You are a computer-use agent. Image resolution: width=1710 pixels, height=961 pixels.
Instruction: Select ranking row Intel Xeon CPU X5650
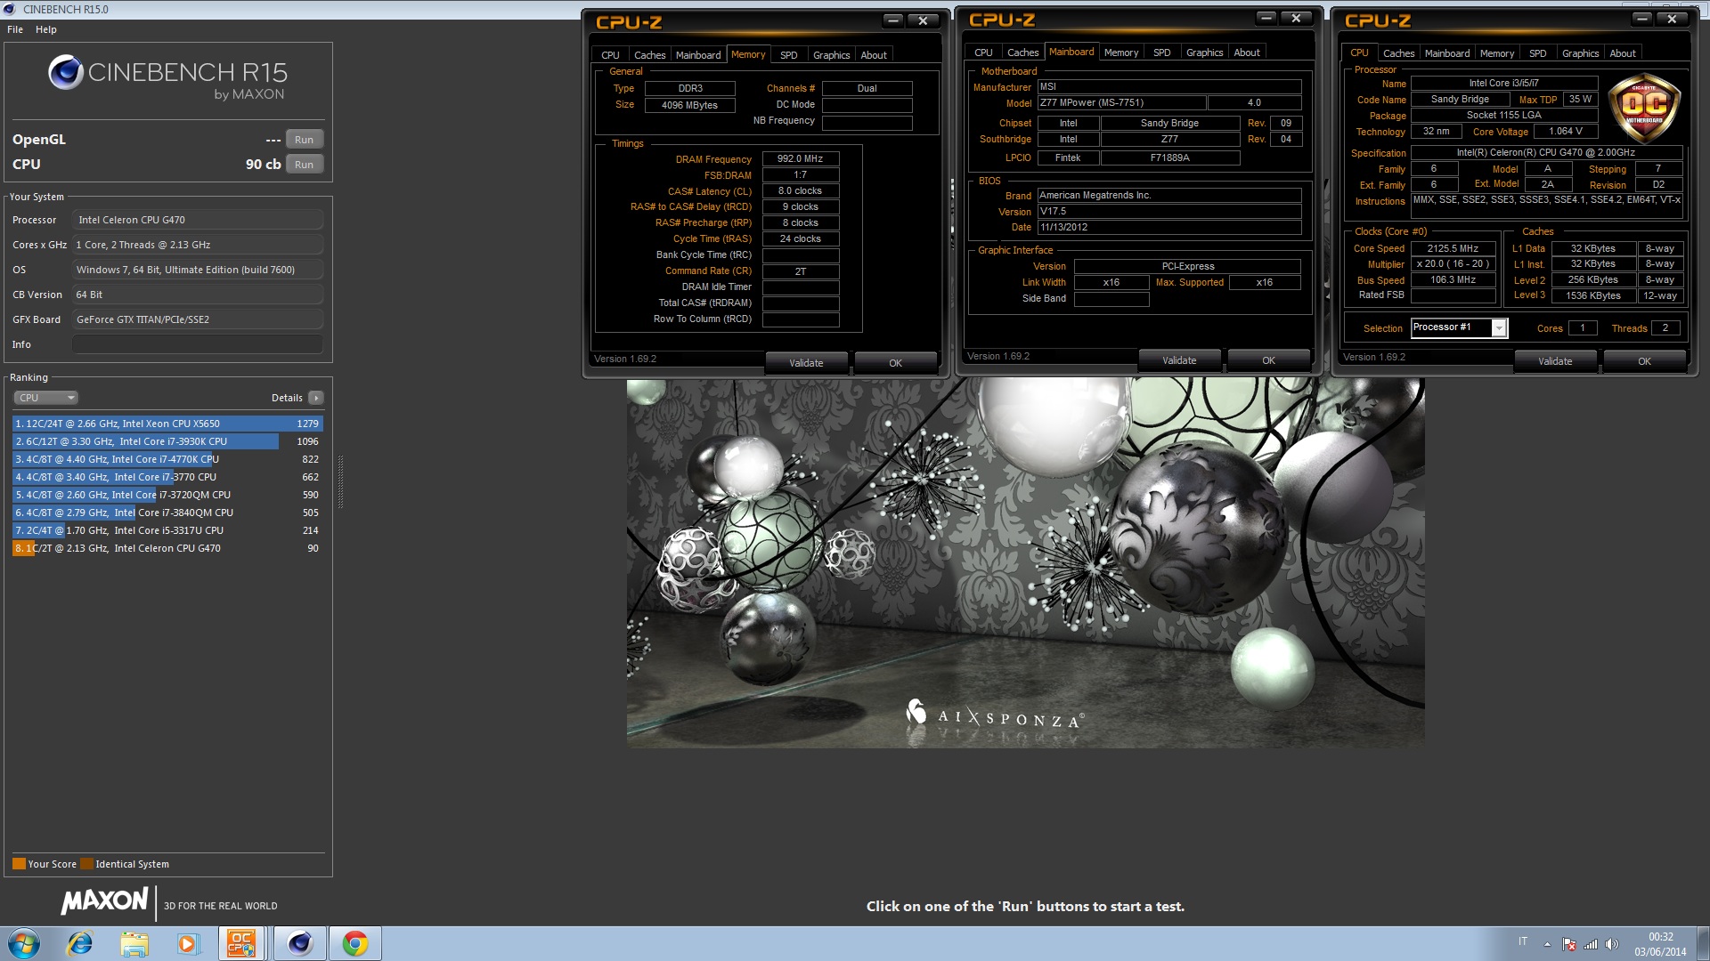(x=167, y=424)
